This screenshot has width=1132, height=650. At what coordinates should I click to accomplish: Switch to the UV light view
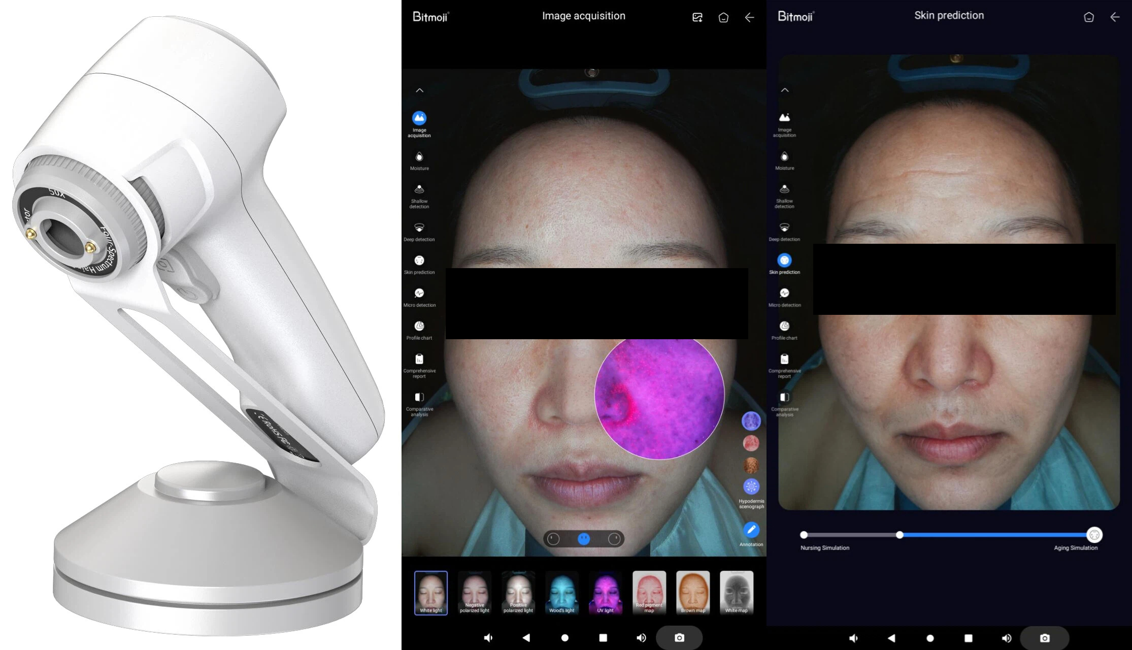[x=606, y=593]
